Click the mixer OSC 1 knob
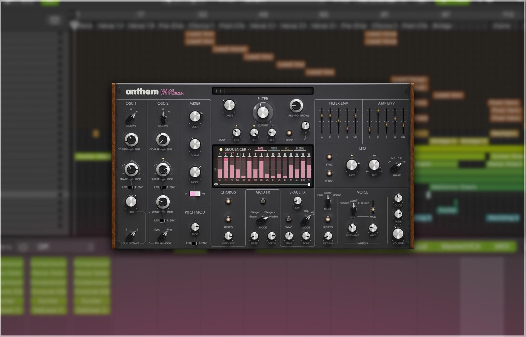526x337 pixels. coord(195,116)
